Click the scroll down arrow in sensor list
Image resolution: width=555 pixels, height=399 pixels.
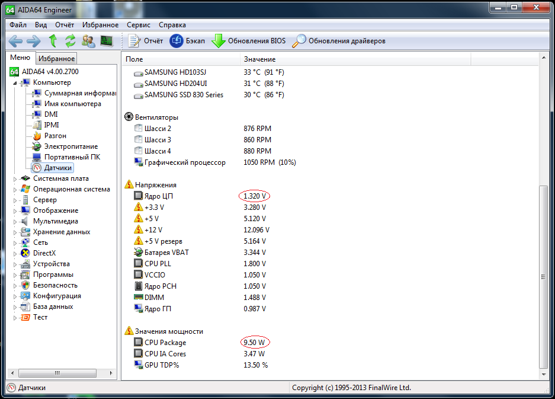(x=543, y=374)
